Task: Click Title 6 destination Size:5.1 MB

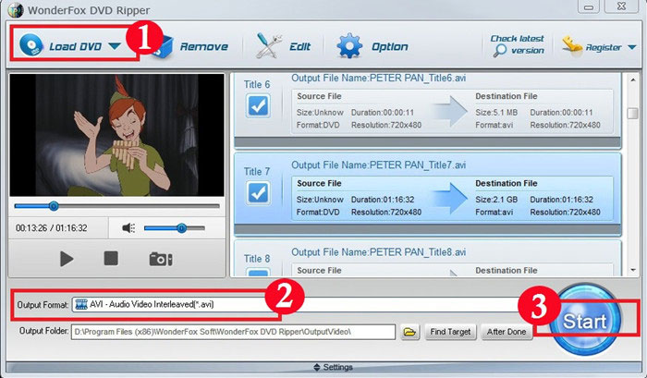Action: (x=496, y=112)
